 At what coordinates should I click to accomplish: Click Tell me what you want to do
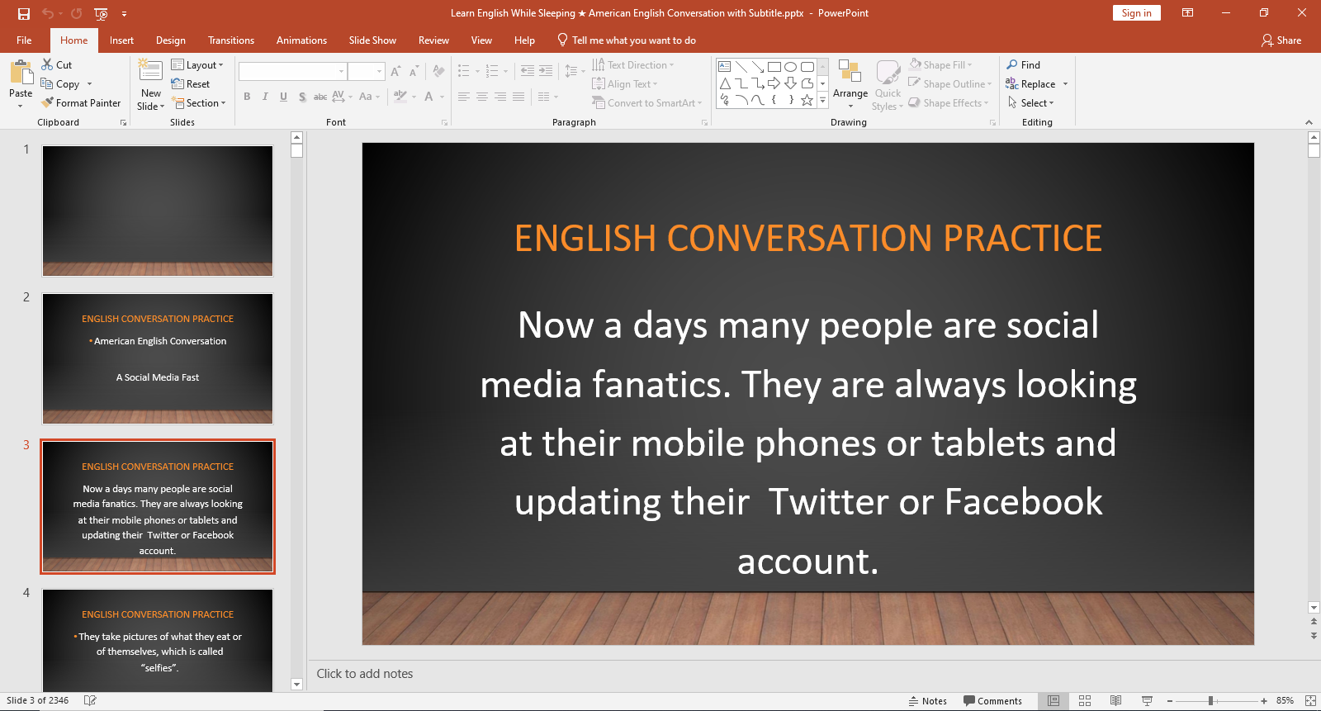point(627,40)
